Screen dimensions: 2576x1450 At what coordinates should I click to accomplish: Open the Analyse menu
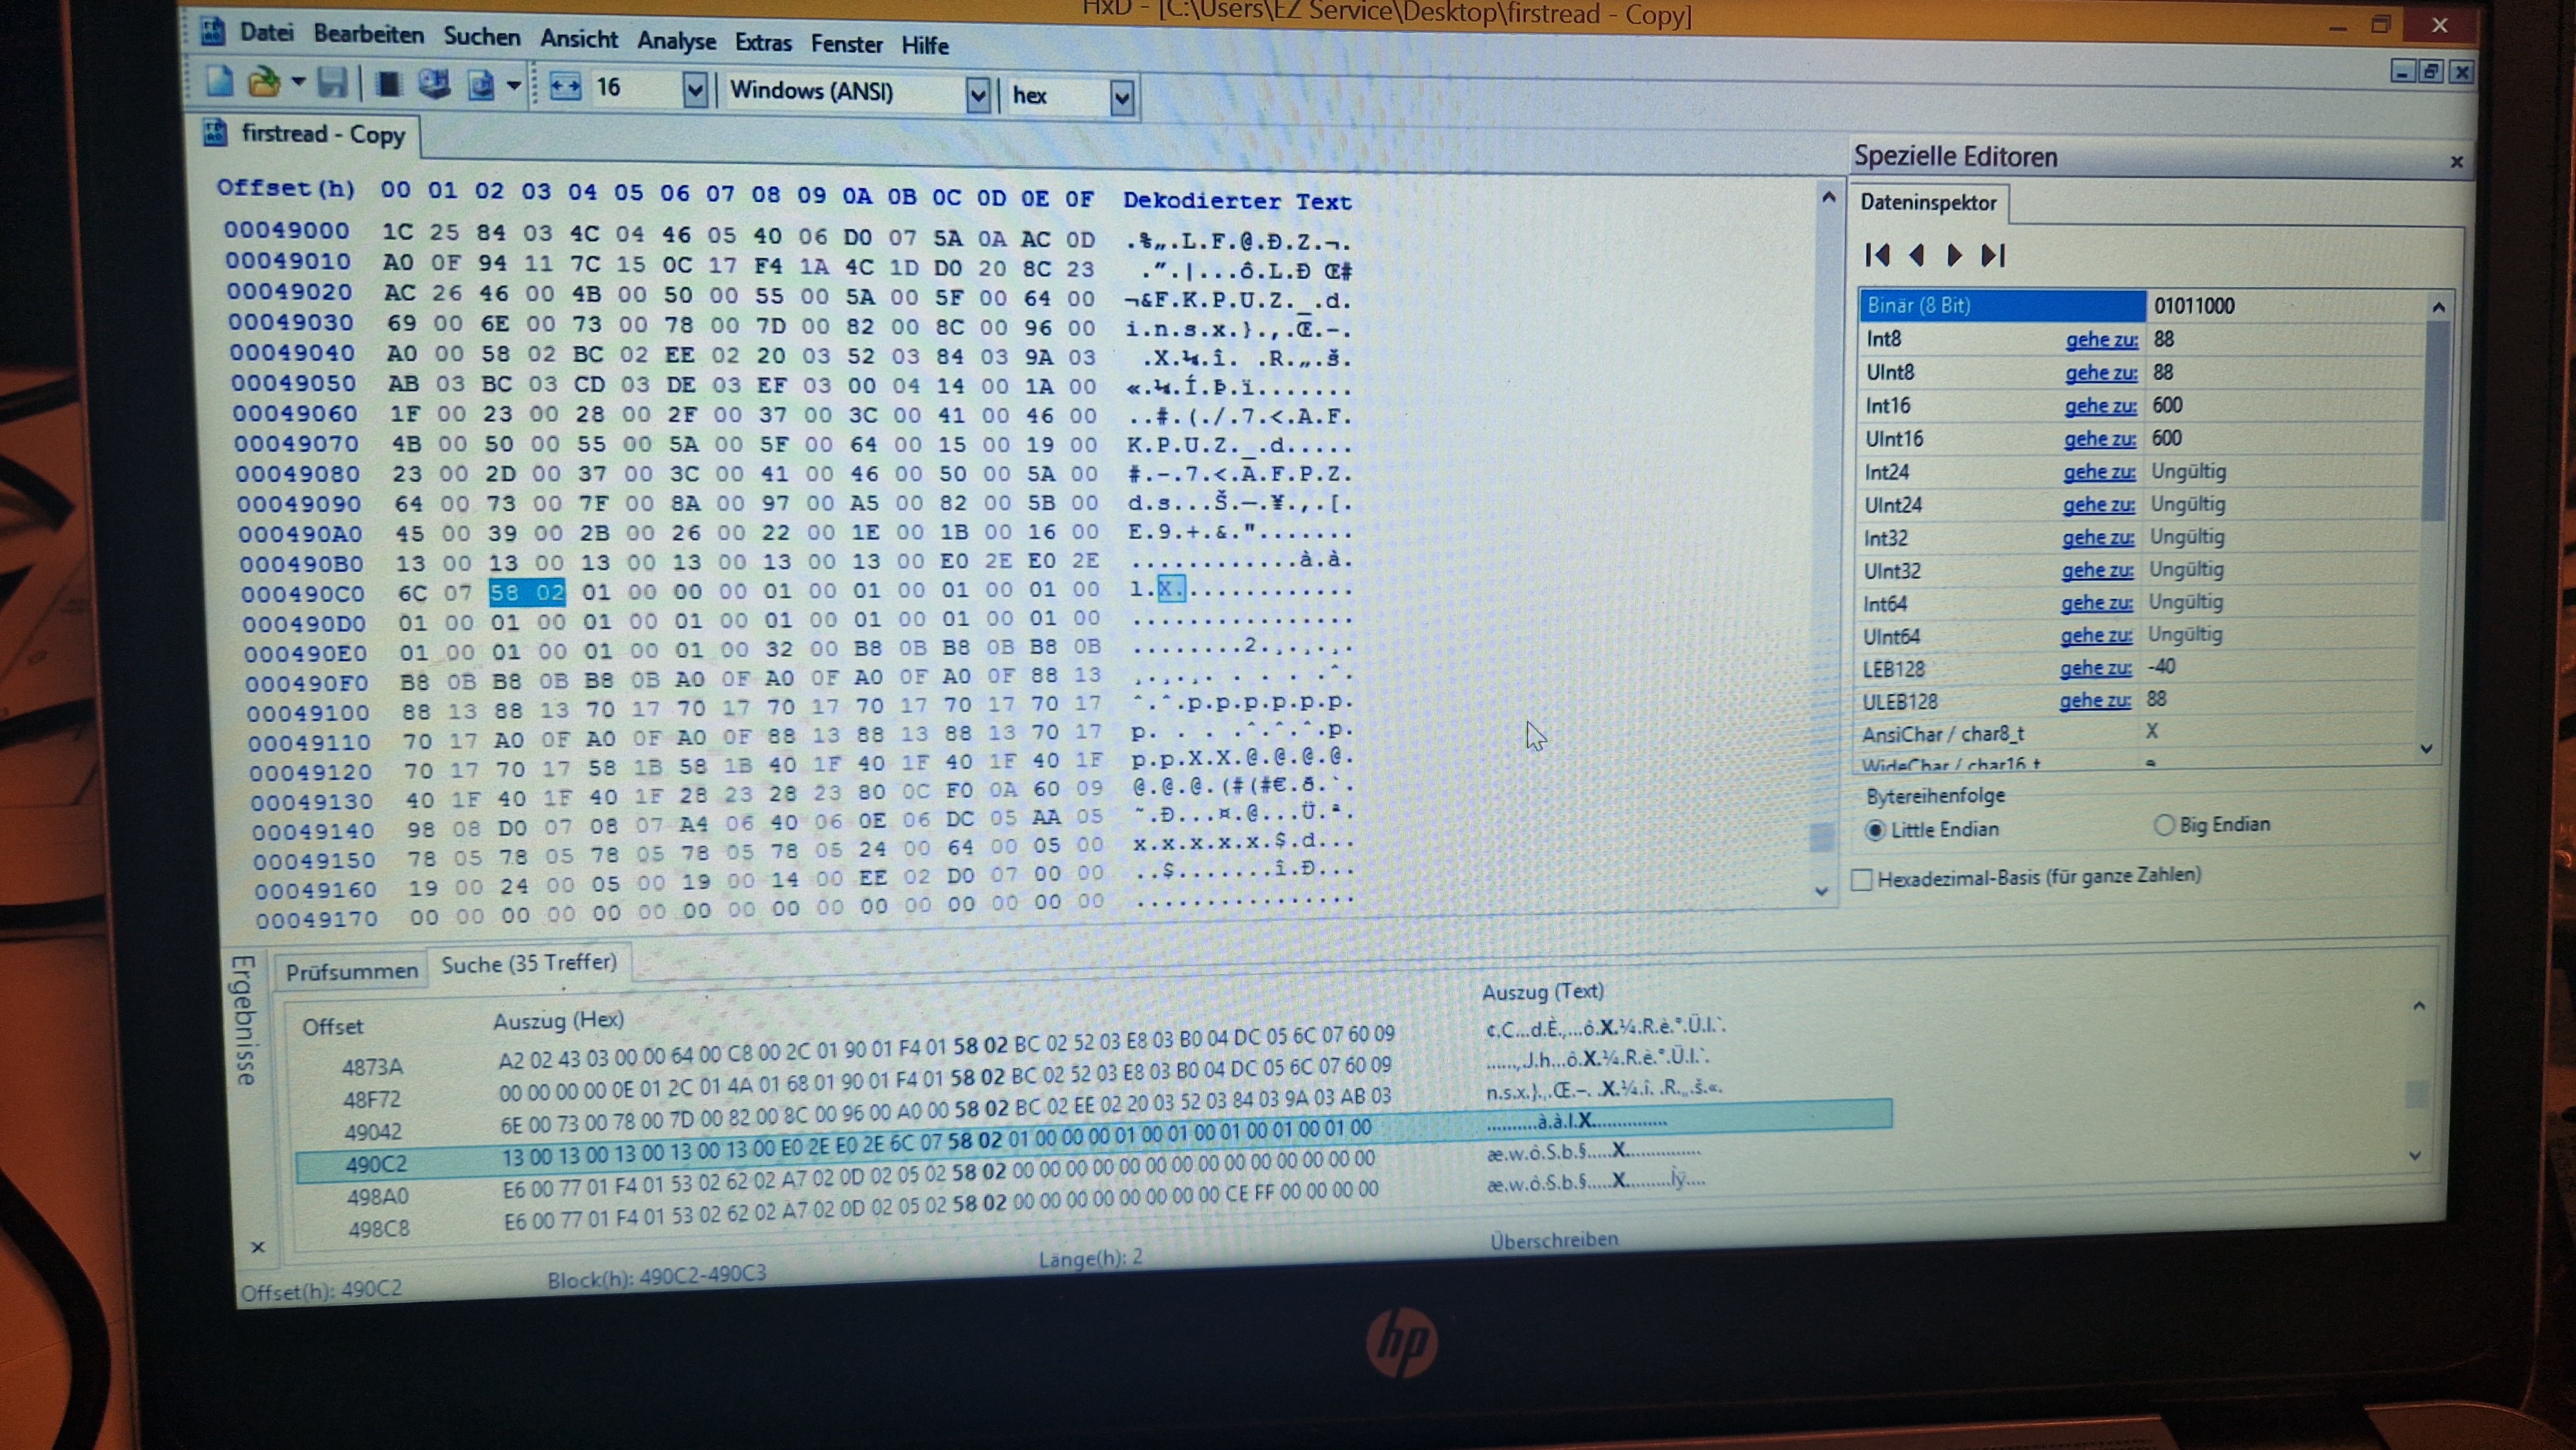click(x=677, y=41)
